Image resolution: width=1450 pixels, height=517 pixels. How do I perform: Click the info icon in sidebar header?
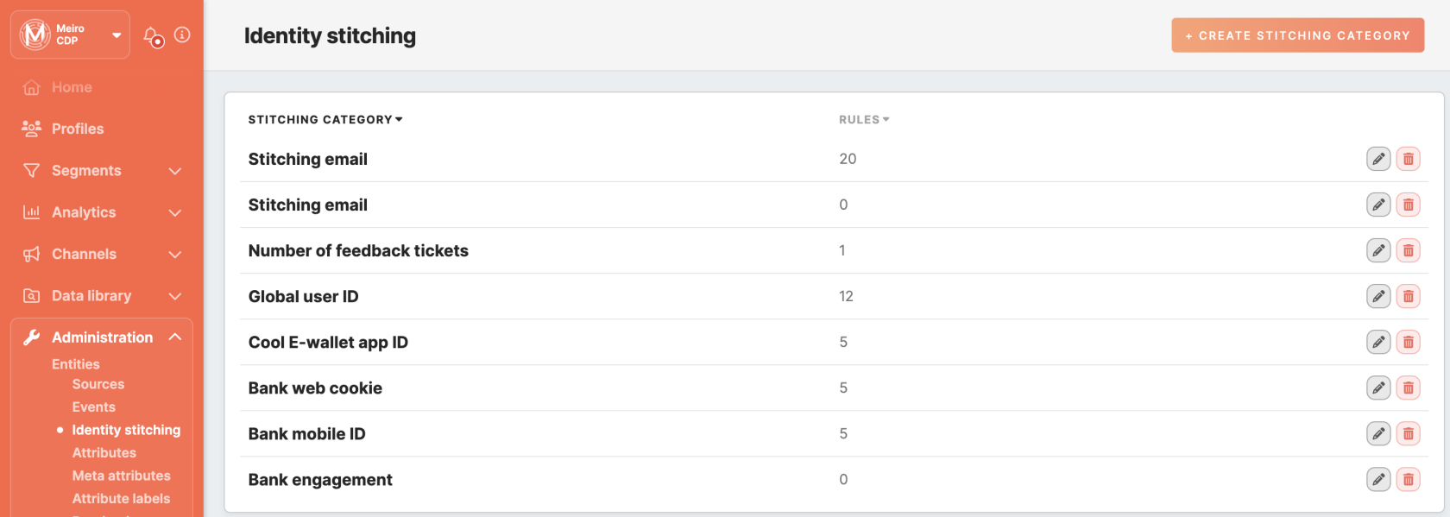point(182,35)
